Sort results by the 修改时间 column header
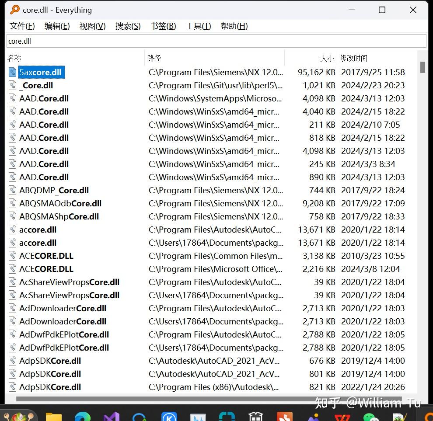 [x=377, y=58]
